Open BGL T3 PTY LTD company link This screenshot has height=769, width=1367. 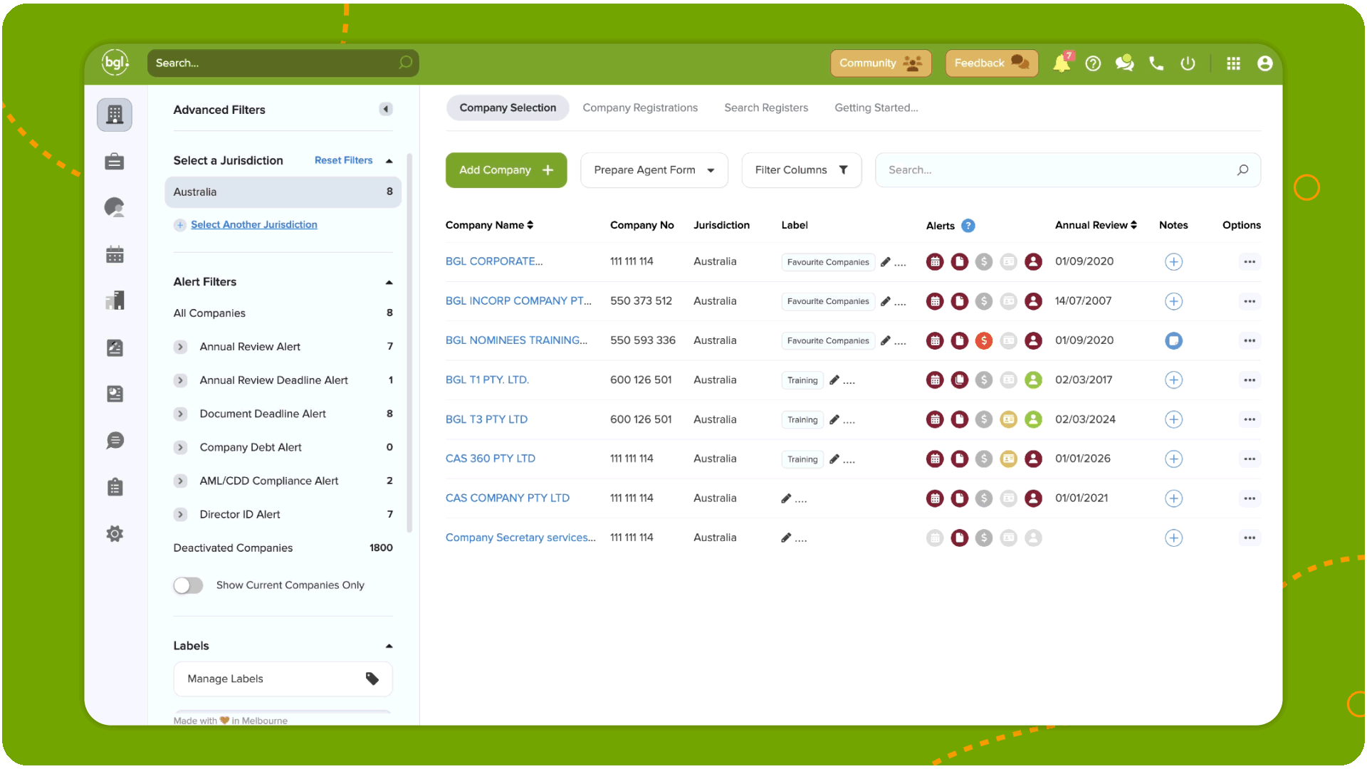pyautogui.click(x=486, y=419)
